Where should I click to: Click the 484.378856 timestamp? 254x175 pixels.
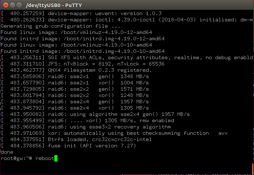26,146
